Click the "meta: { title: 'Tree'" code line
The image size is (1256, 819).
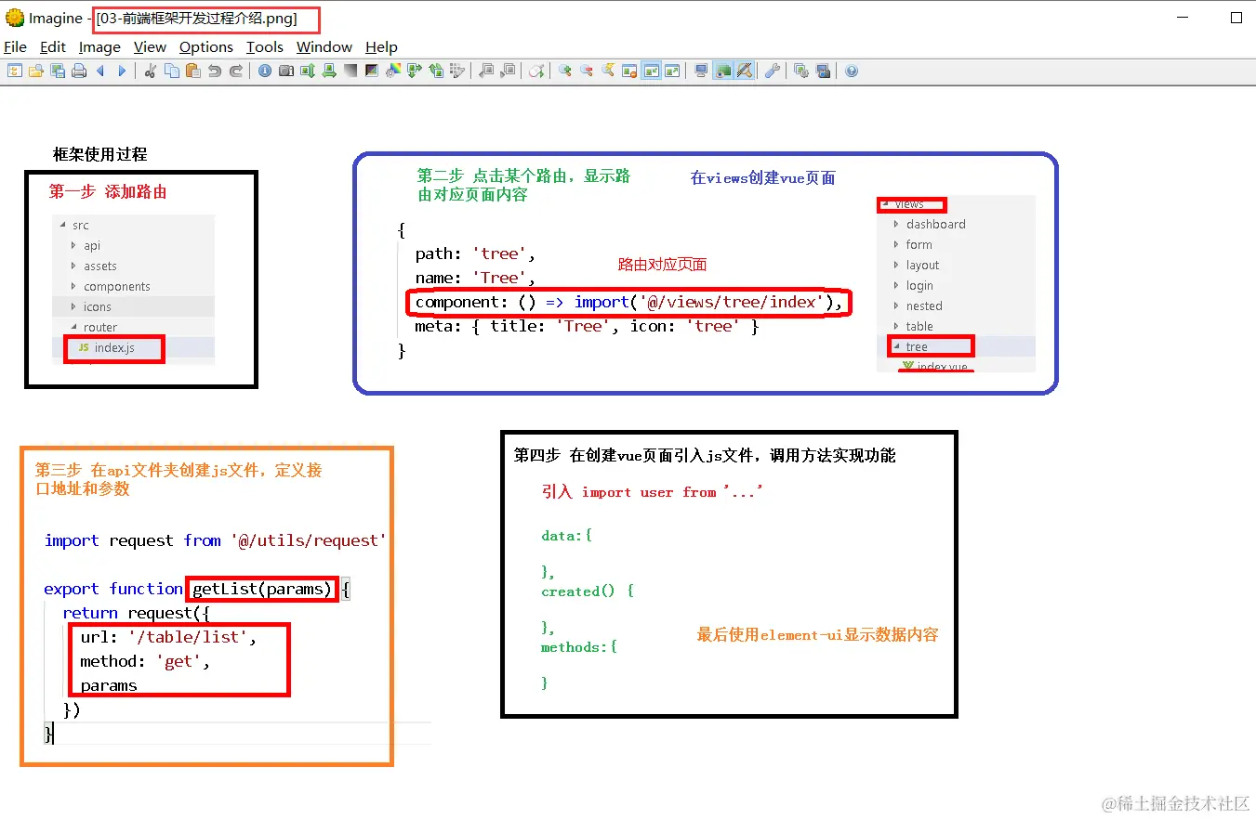(x=588, y=326)
